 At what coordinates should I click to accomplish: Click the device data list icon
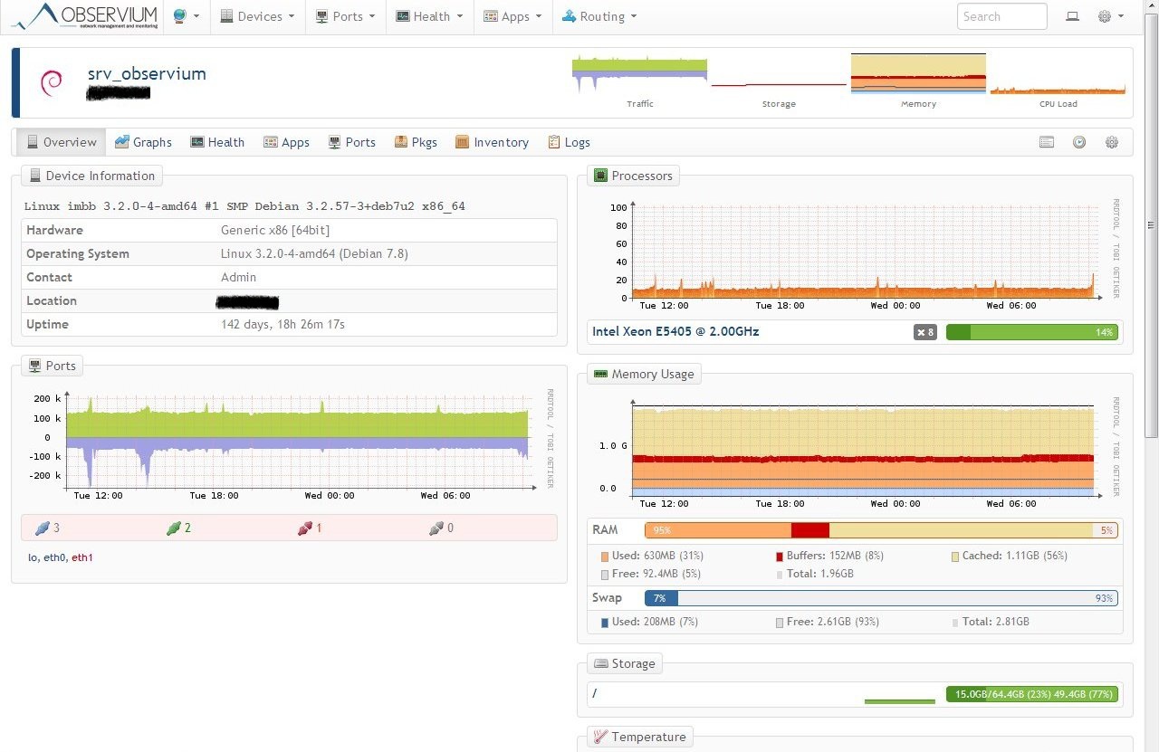[x=1047, y=142]
